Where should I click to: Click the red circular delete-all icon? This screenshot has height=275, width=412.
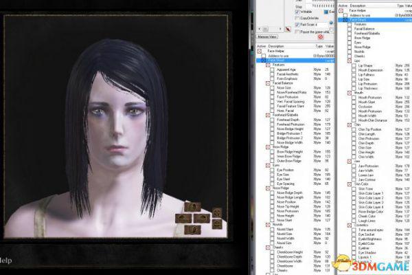pyautogui.click(x=321, y=37)
